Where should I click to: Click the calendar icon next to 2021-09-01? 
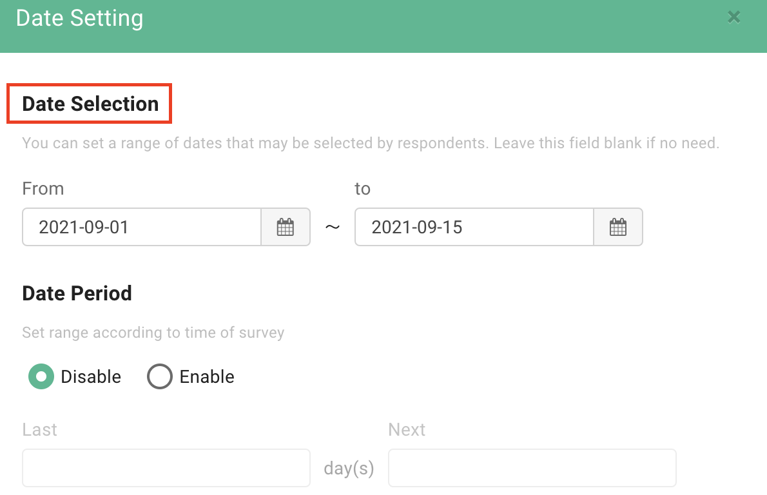coord(285,227)
